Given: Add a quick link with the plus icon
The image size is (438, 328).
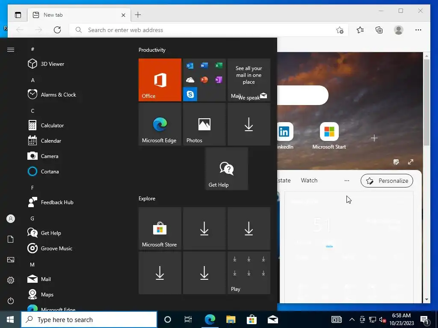Looking at the screenshot, I should 374,138.
